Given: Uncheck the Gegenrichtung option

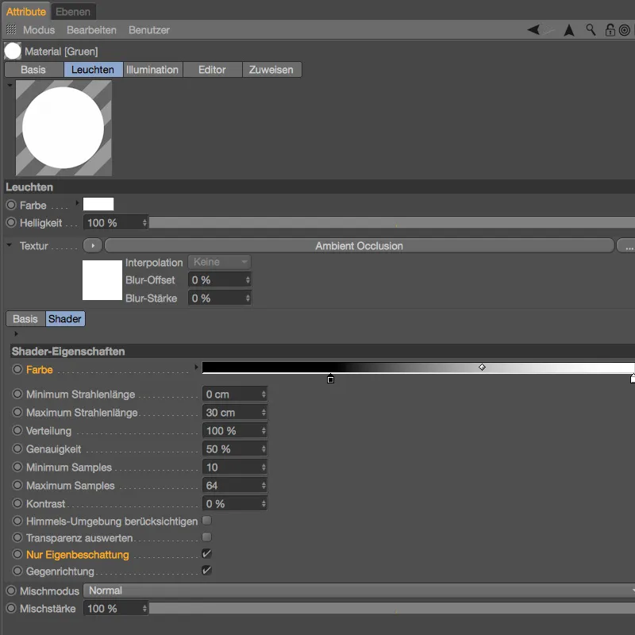Looking at the screenshot, I should click(x=206, y=571).
